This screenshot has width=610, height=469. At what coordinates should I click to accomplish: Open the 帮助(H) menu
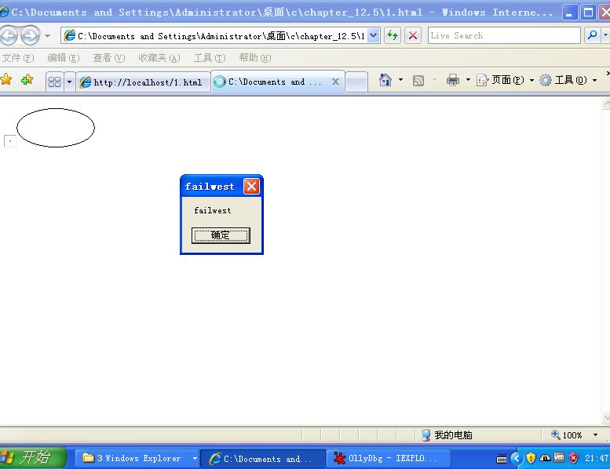(x=255, y=58)
